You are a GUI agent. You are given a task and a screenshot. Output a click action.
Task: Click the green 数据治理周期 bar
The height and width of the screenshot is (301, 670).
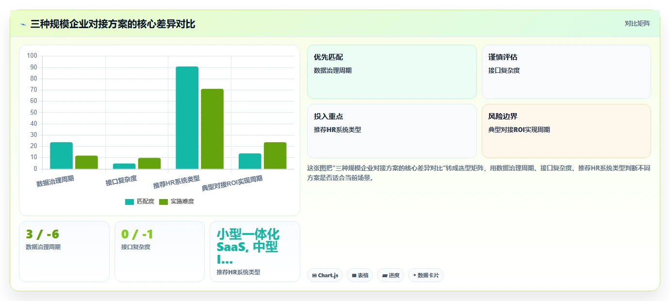pos(86,162)
